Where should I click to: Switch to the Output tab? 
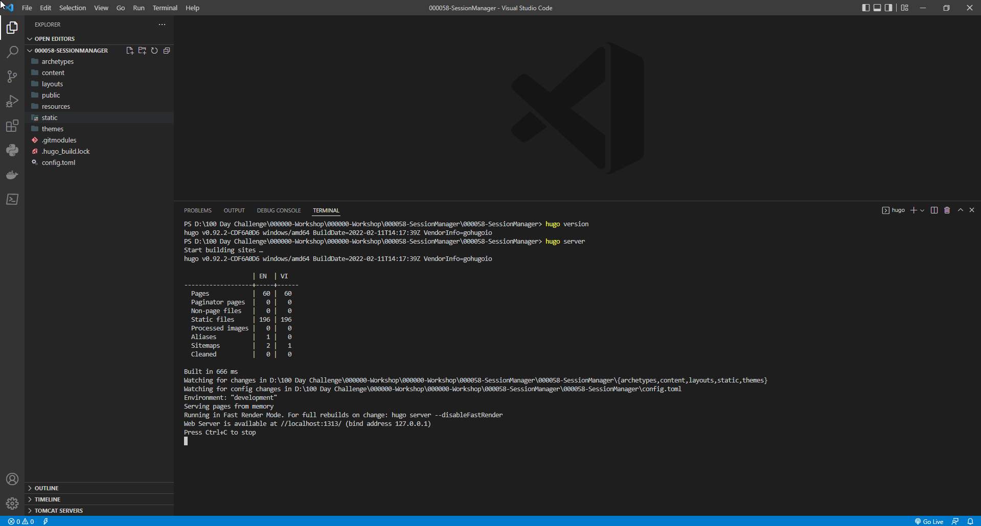[234, 210]
